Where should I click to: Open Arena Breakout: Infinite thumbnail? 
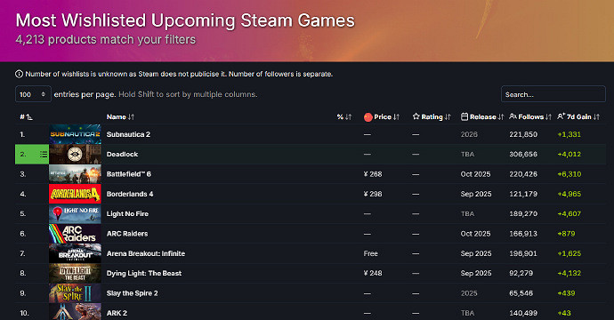tap(75, 253)
